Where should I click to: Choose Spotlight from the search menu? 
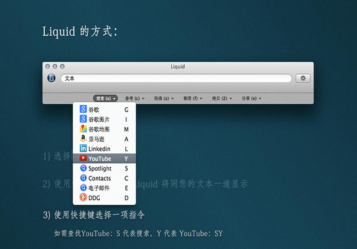coord(104,168)
